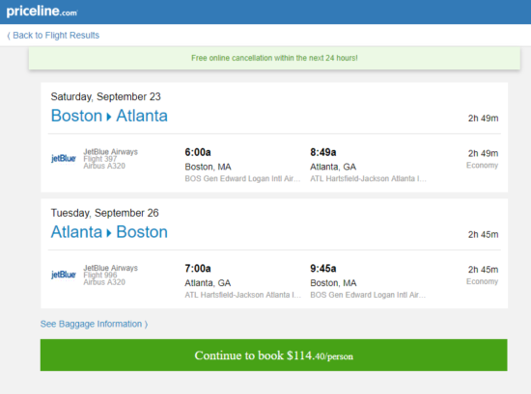The height and width of the screenshot is (394, 531).
Task: Continue to book for $114.40 per person
Action: pyautogui.click(x=273, y=355)
